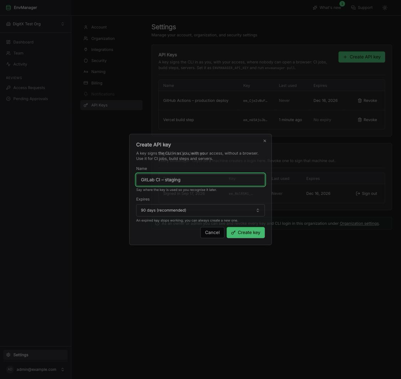Image resolution: width=401 pixels, height=379 pixels.
Task: Click the key text em_Cje2vWuF…
Action: (x=255, y=100)
